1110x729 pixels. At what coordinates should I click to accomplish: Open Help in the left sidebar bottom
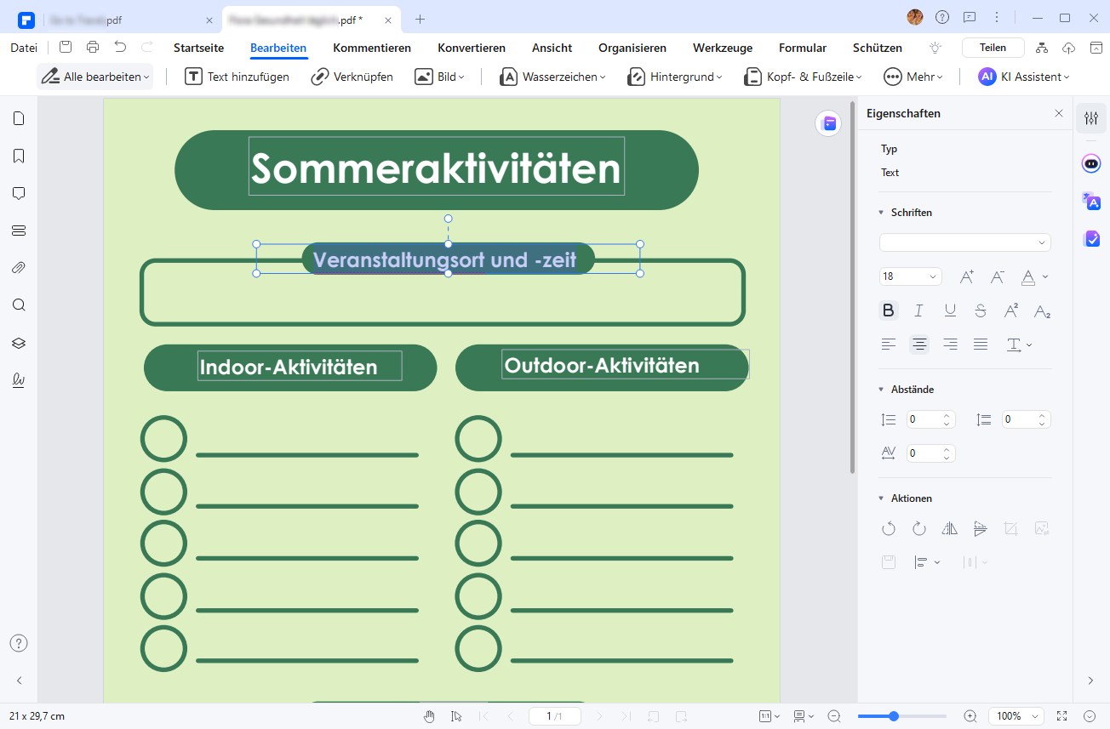pyautogui.click(x=19, y=643)
